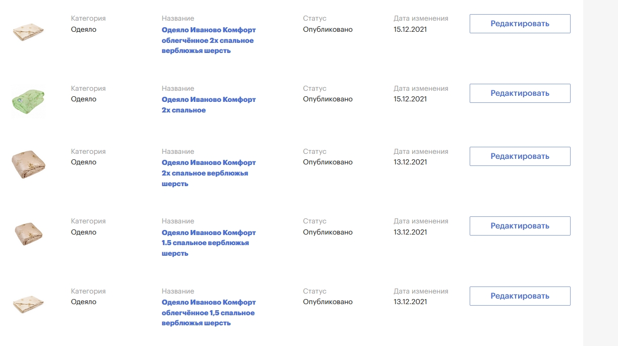Open the short 'Одеяло Иваново Комфорт 2х спальное' link
The width and height of the screenshot is (618, 346).
[x=209, y=105]
